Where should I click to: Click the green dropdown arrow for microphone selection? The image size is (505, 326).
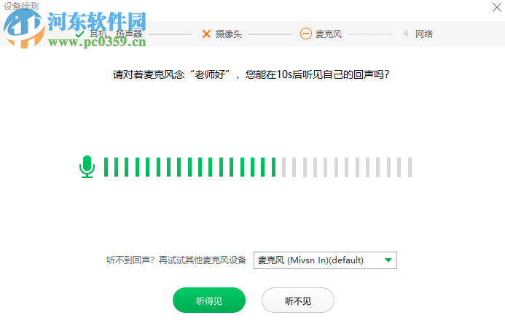pyautogui.click(x=388, y=260)
